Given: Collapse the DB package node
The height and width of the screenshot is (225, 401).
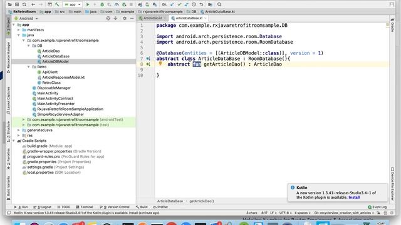Looking at the screenshot, I should point(29,46).
